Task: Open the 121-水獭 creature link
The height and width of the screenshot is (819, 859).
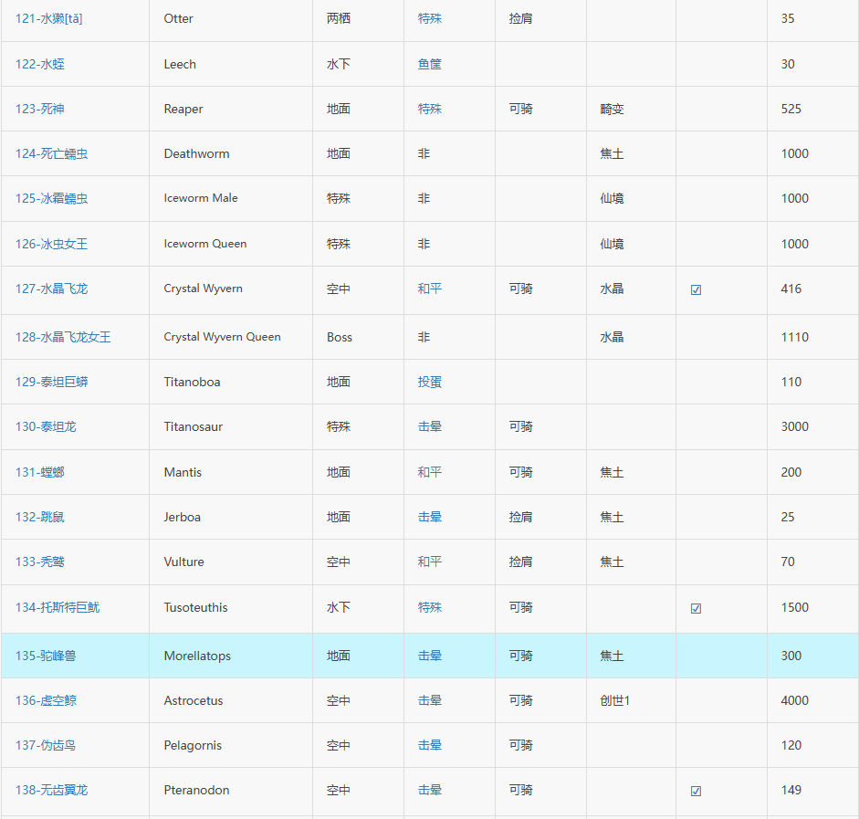Action: [x=48, y=18]
